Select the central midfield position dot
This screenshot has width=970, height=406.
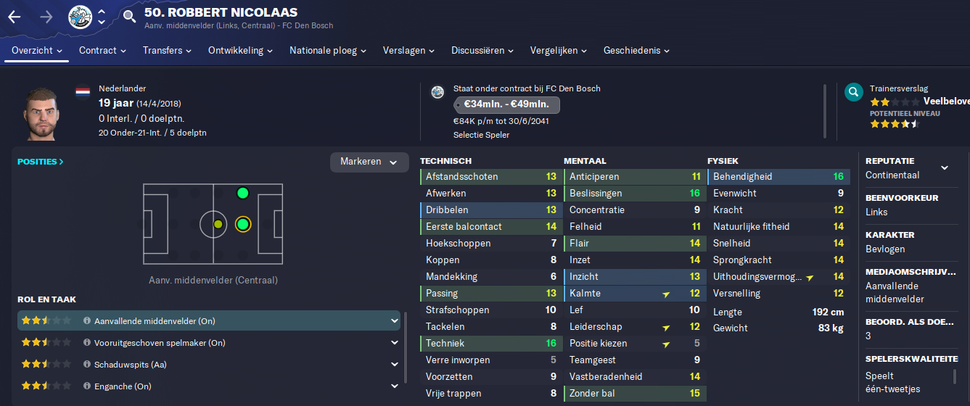pyautogui.click(x=218, y=224)
